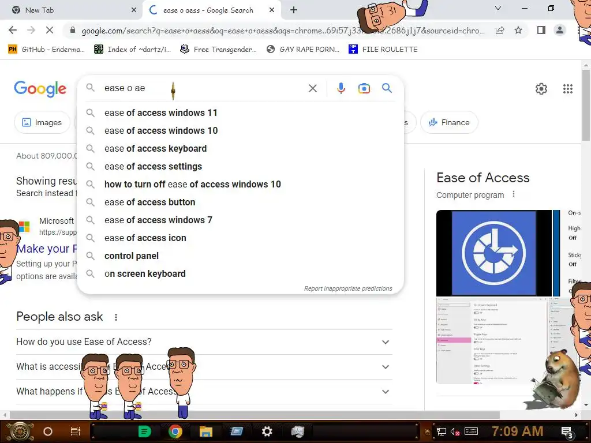Image resolution: width=591 pixels, height=443 pixels.
Task: Choose suggestion 'ease of access windows 10'
Action: click(240, 131)
